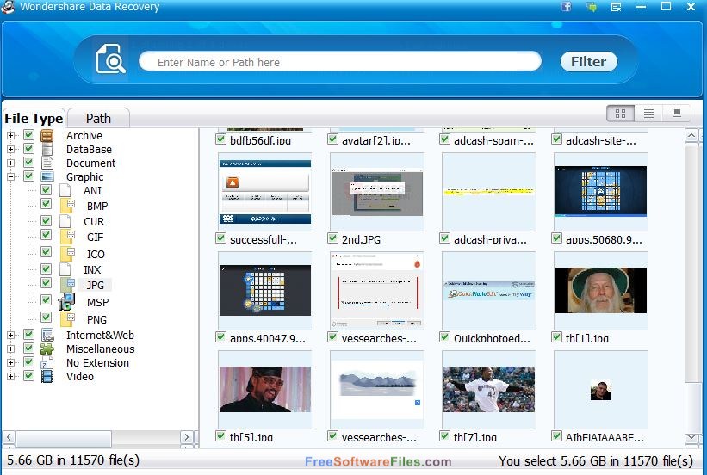Open the Facebook share icon
The height and width of the screenshot is (475, 707).
[x=567, y=7]
